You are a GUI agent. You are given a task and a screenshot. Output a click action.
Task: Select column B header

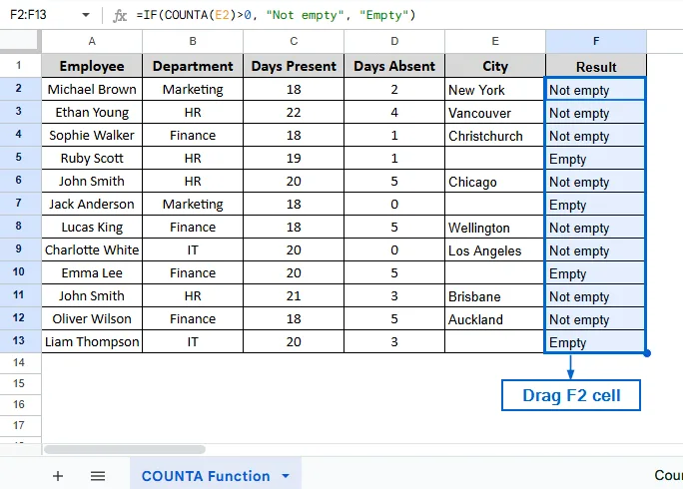193,41
